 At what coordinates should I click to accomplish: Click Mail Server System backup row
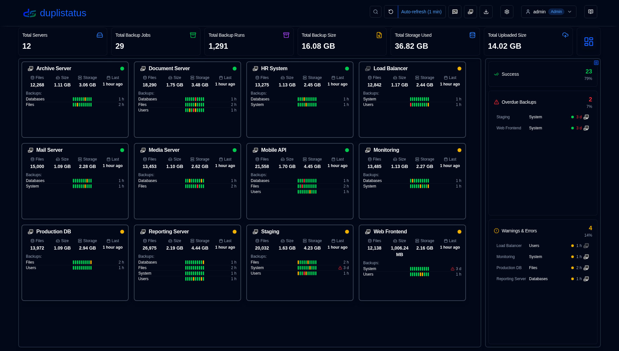click(75, 186)
